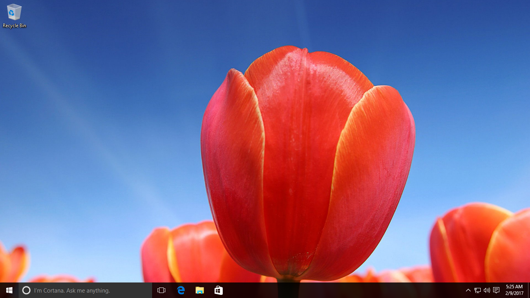Viewport: 530px width, 298px height.
Task: Toggle Show Desktop at the taskbar's far right edge
Action: tap(529, 290)
